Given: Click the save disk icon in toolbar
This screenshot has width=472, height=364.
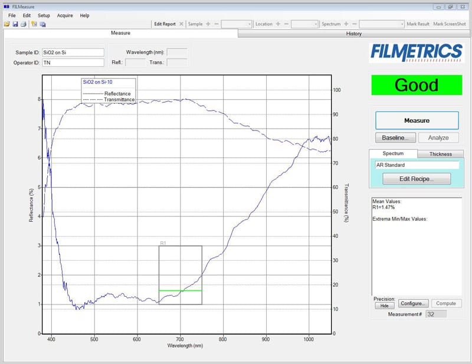Looking at the screenshot, I should point(15,24).
